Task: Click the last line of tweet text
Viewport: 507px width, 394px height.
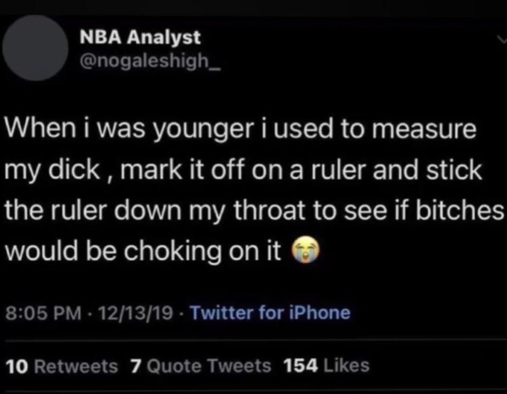Action: pyautogui.click(x=142, y=251)
